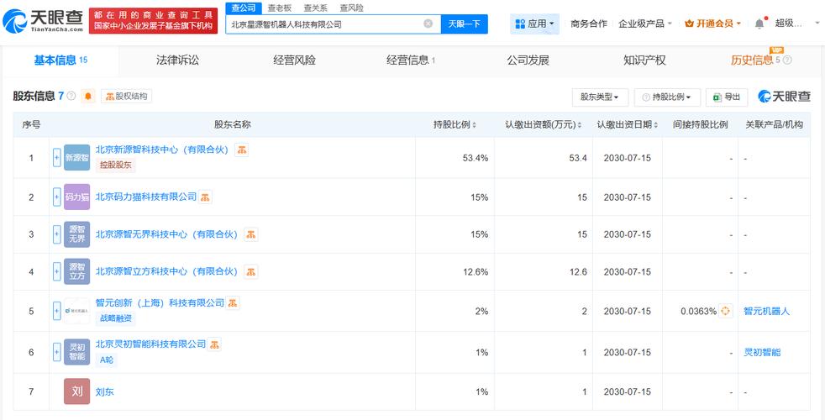Switch to the 法律诉讼 tab
The height and width of the screenshot is (420, 825).
[177, 60]
